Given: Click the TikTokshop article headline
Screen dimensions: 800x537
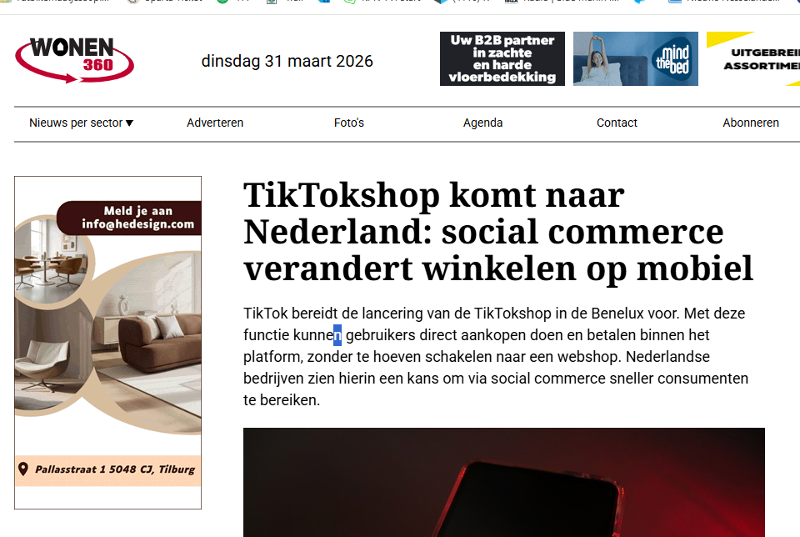Looking at the screenshot, I should pyautogui.click(x=498, y=232).
